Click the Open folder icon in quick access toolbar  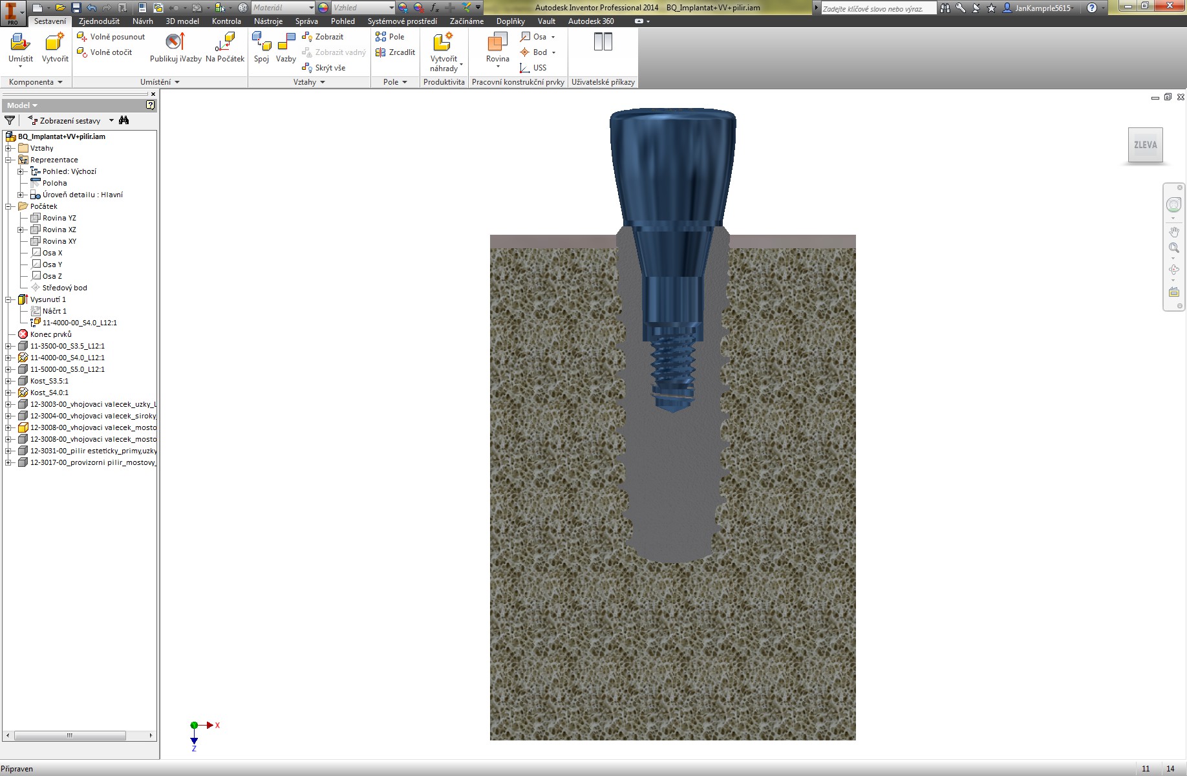pos(60,8)
